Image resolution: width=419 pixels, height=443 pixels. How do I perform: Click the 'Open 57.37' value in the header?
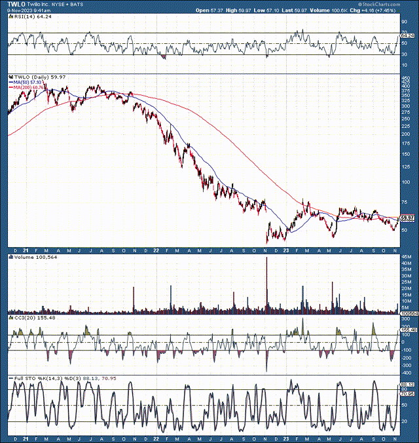[209, 10]
